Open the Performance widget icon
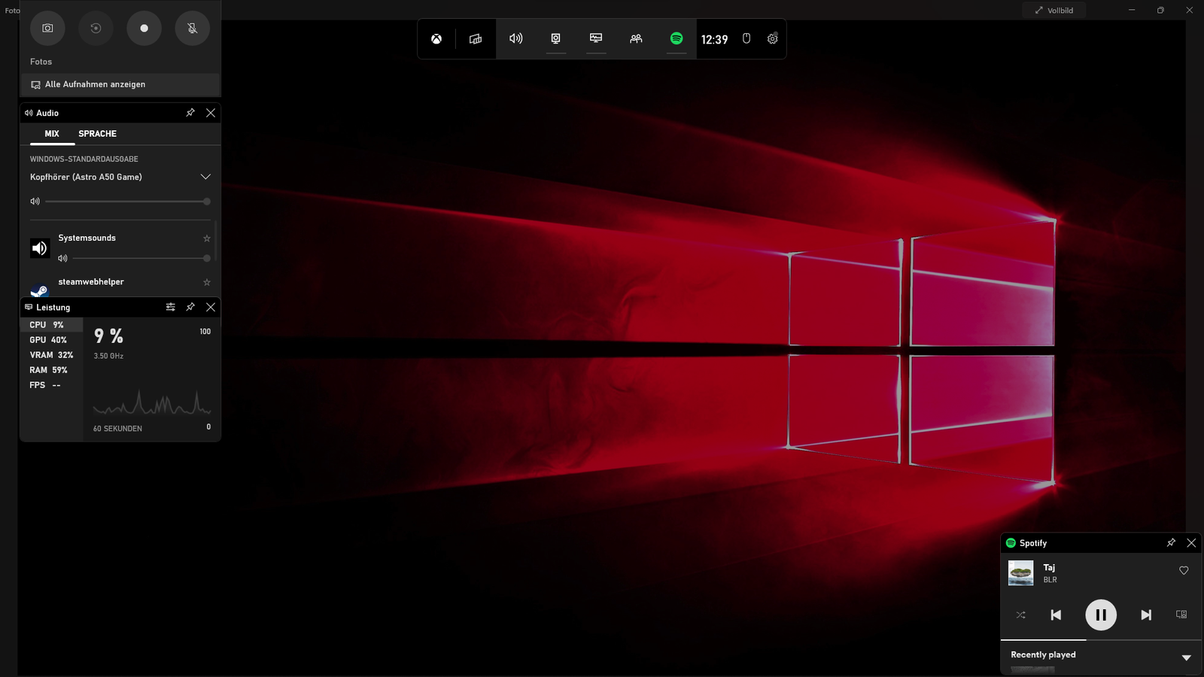The image size is (1204, 677). coord(596,38)
